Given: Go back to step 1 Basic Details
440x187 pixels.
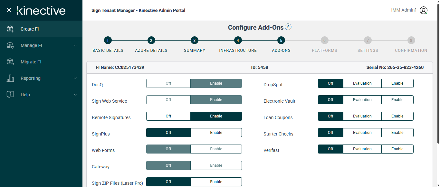Looking at the screenshot, I should 108,41.
